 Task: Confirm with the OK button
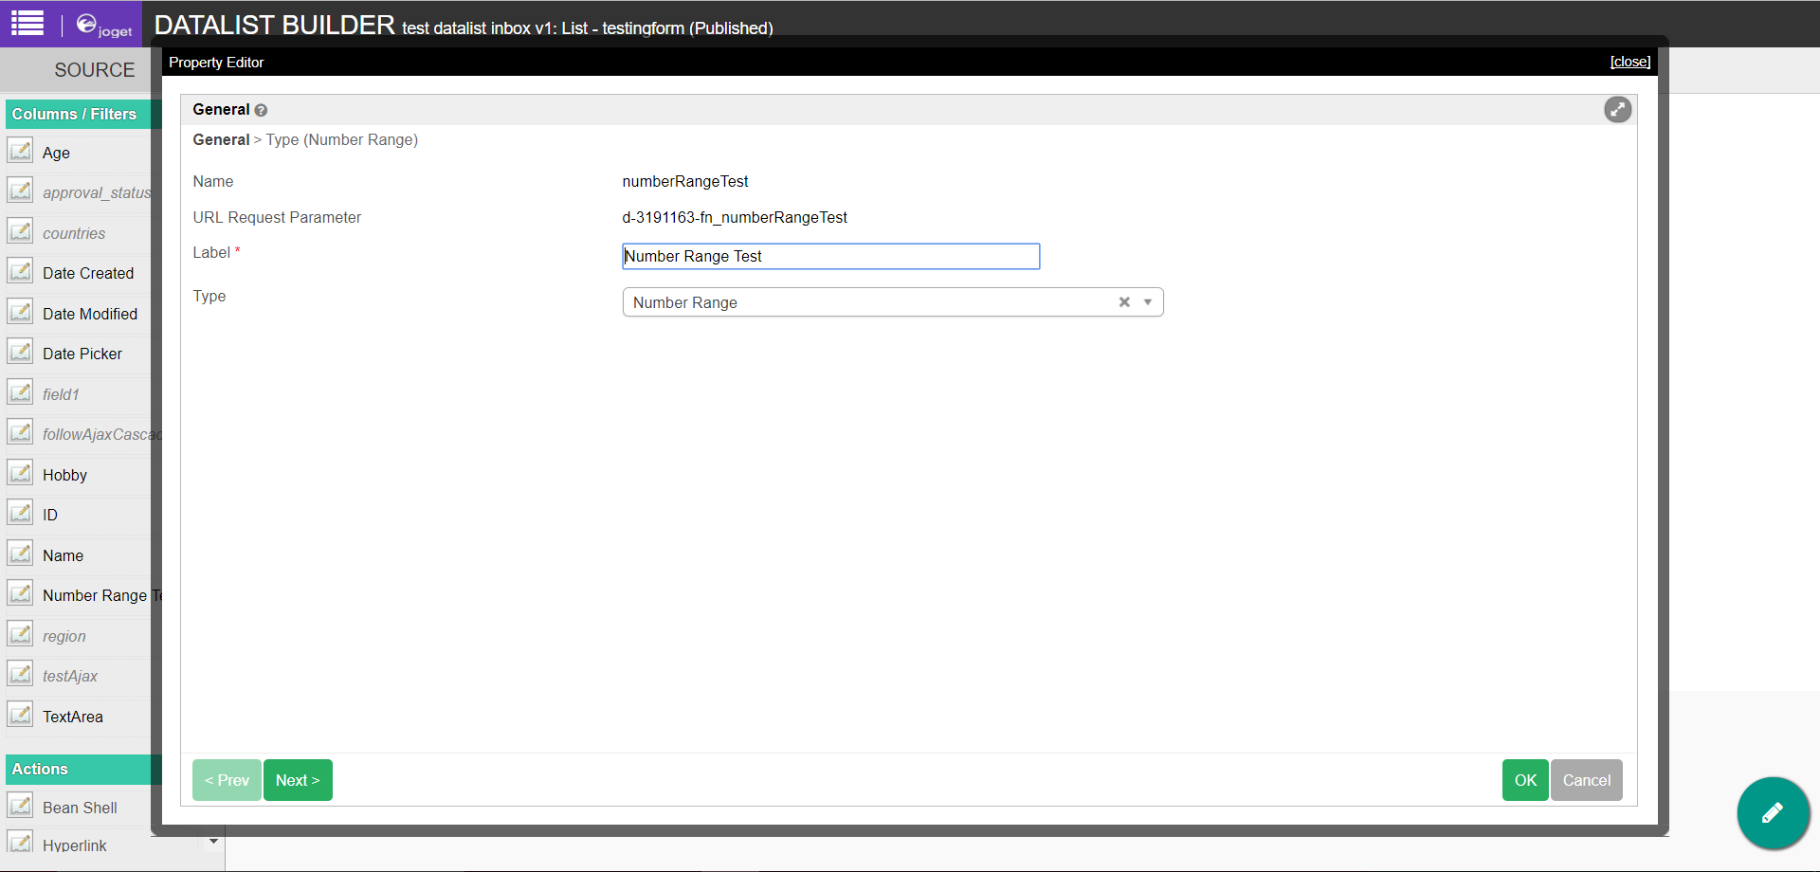1524,780
